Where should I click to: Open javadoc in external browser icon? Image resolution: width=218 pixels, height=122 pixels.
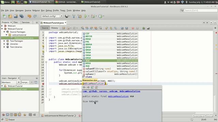tap(92, 87)
